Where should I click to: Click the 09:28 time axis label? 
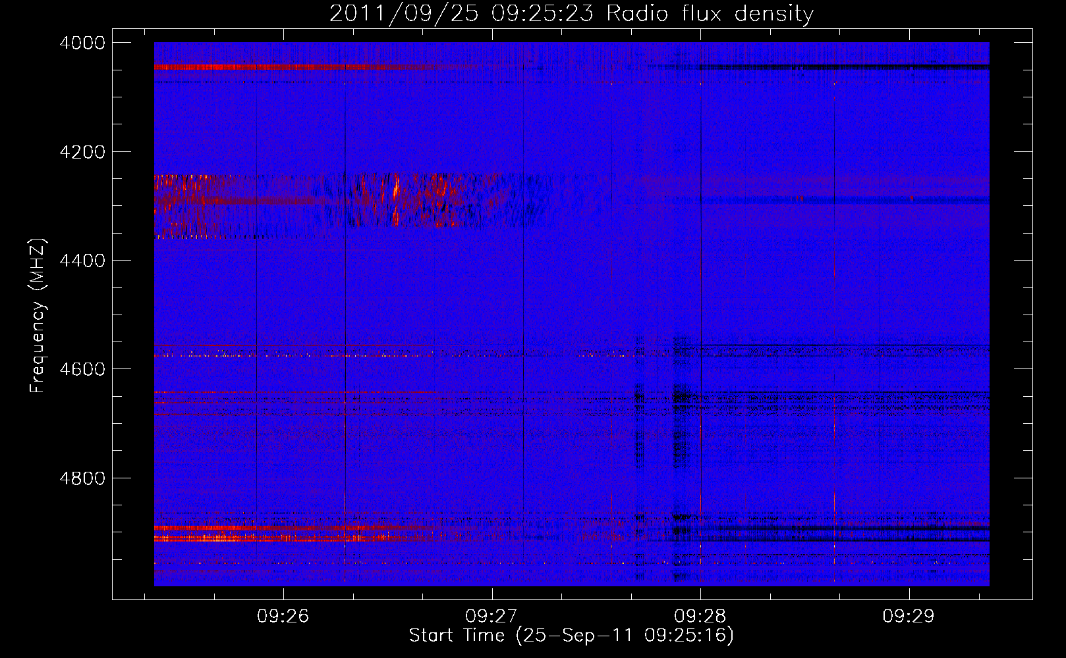700,617
